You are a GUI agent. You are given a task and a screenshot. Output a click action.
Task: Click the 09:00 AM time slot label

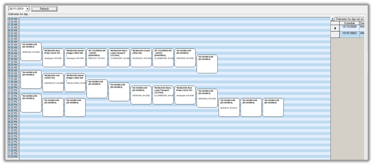(13, 70)
